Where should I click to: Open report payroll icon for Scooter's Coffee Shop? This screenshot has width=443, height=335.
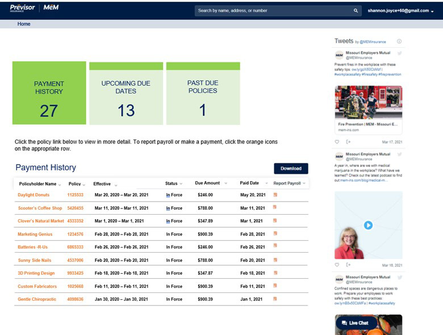tap(275, 207)
